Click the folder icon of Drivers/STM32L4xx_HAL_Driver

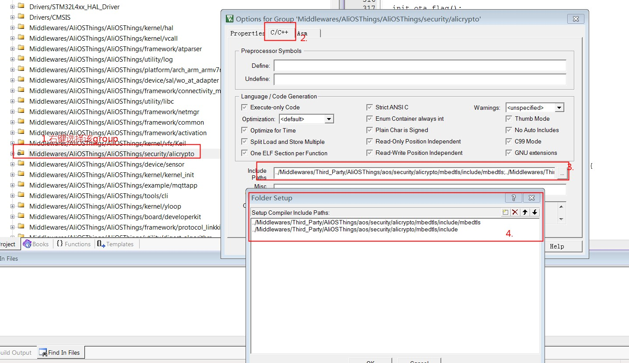pyautogui.click(x=21, y=7)
